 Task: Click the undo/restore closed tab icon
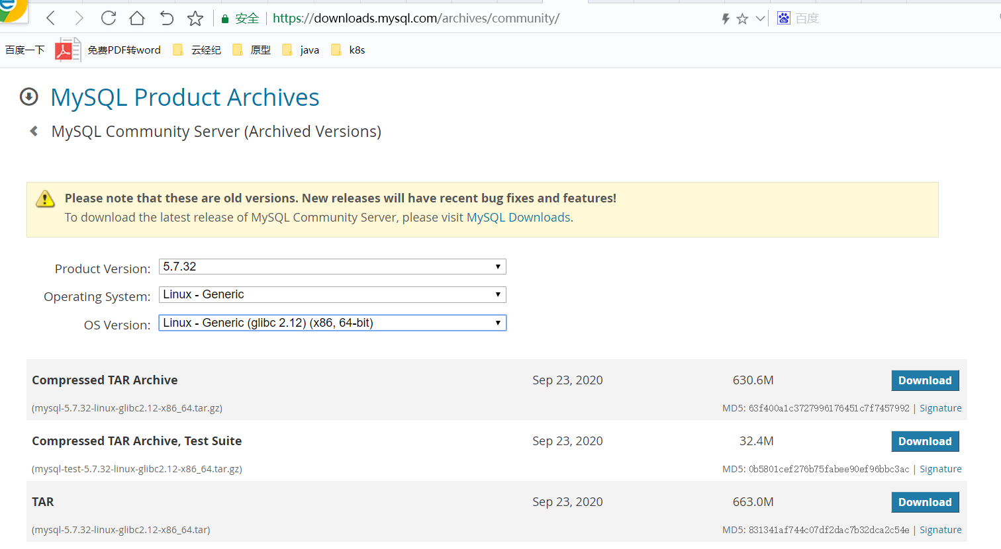(x=166, y=18)
